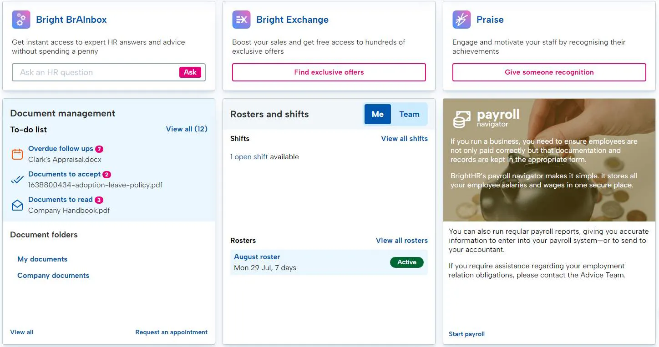The height and width of the screenshot is (347, 659).
Task: Click Give someone recognition button
Action: (549, 72)
